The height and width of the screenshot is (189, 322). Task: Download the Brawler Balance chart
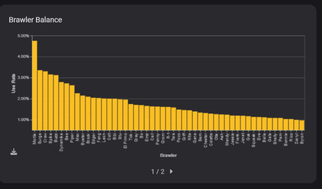click(14, 152)
